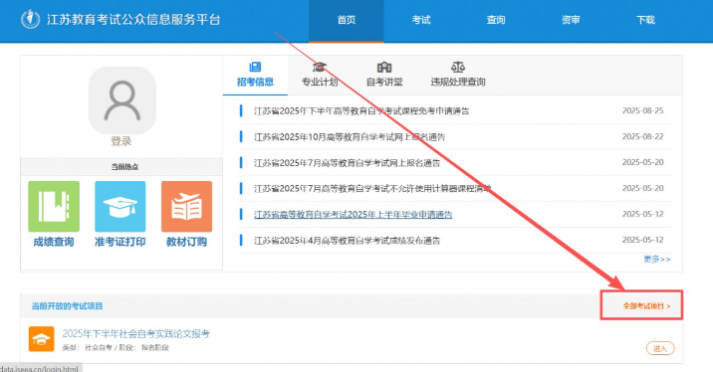Click the 进入 button
The image size is (713, 372).
660,348
